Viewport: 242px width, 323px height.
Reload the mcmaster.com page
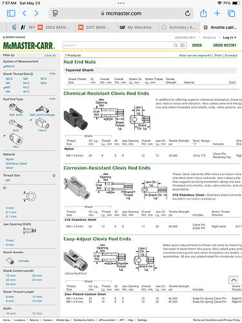click(x=187, y=14)
